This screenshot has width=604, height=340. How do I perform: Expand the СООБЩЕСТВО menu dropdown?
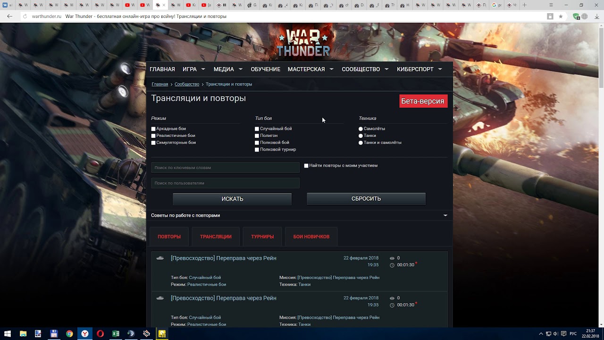(386, 69)
